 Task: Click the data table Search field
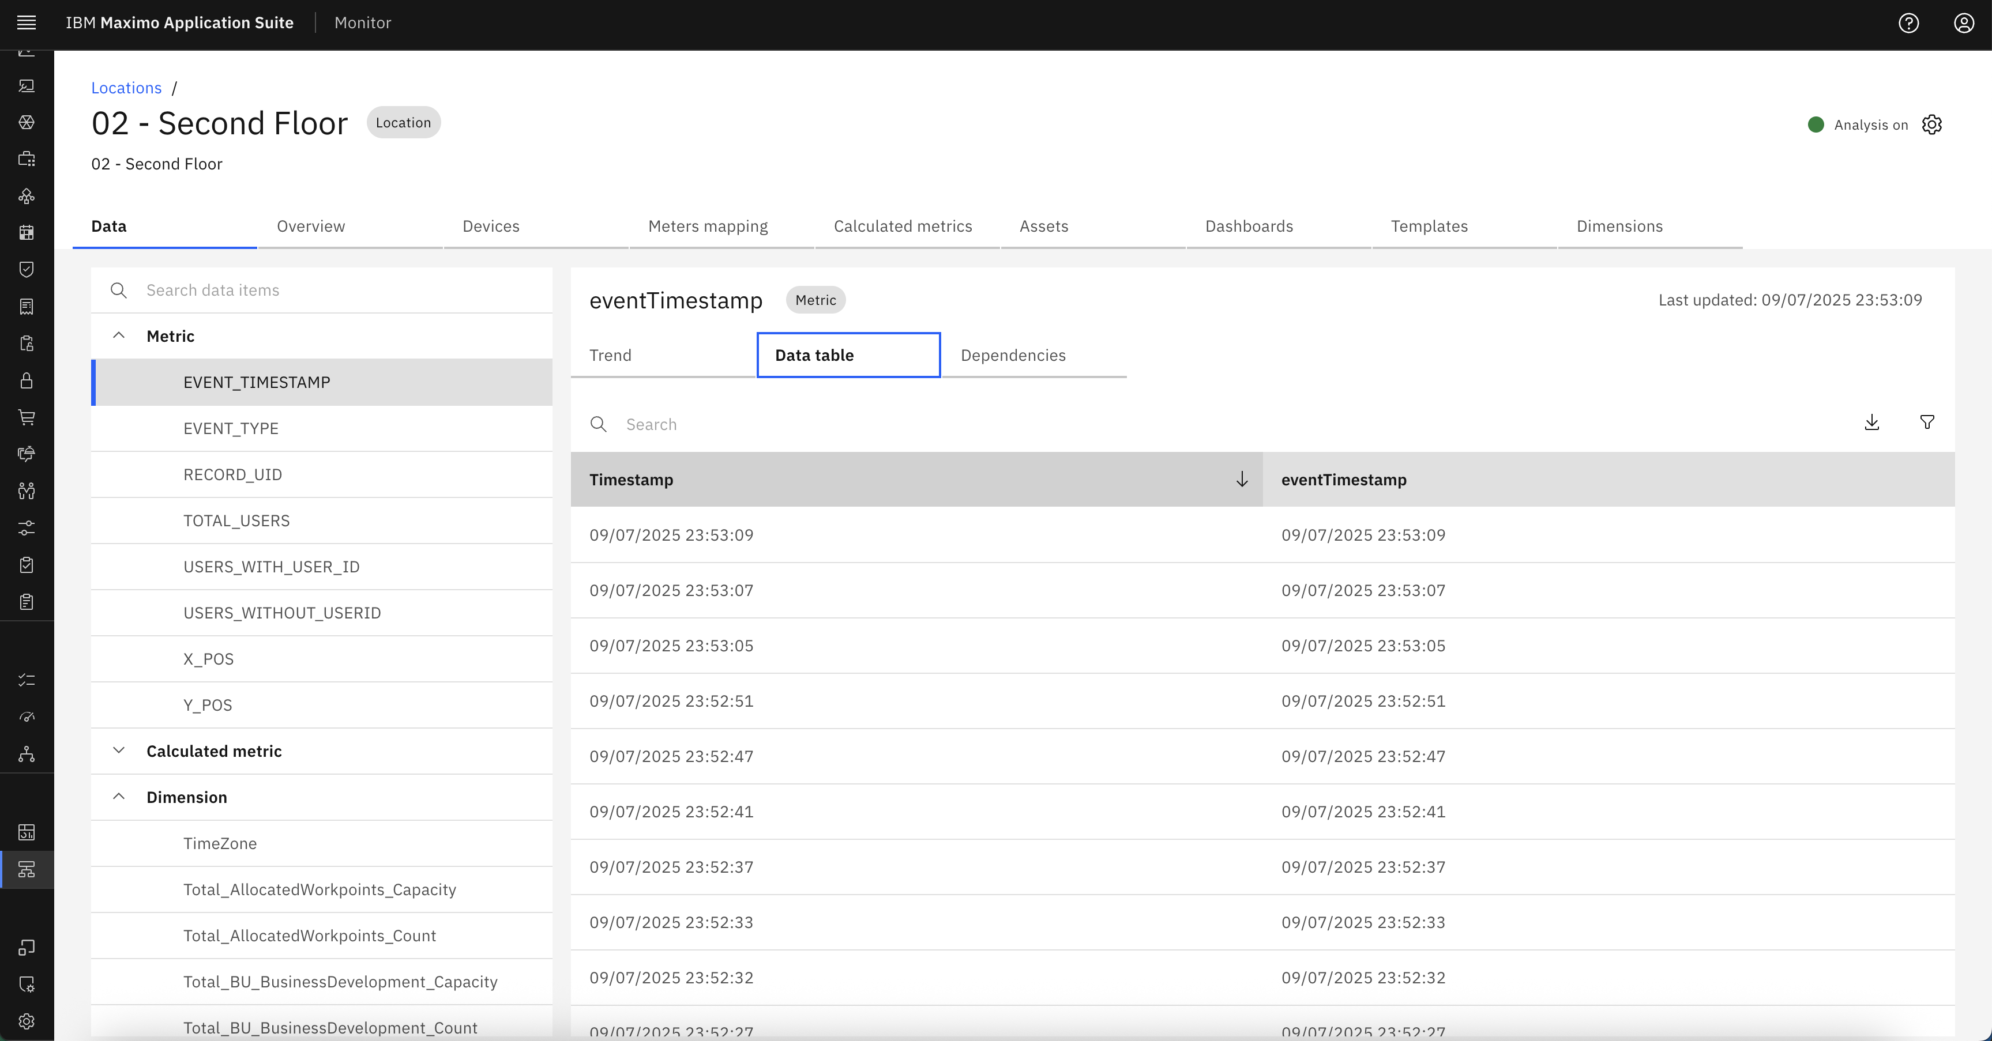tap(1207, 424)
